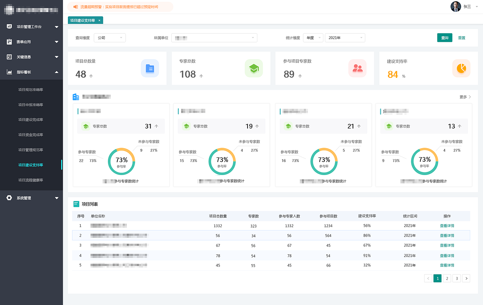The height and width of the screenshot is (305, 483).
Task: Click the 指标看板 area chart icon
Action: (x=9, y=72)
